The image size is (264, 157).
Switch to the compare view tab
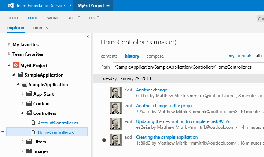click(x=155, y=56)
